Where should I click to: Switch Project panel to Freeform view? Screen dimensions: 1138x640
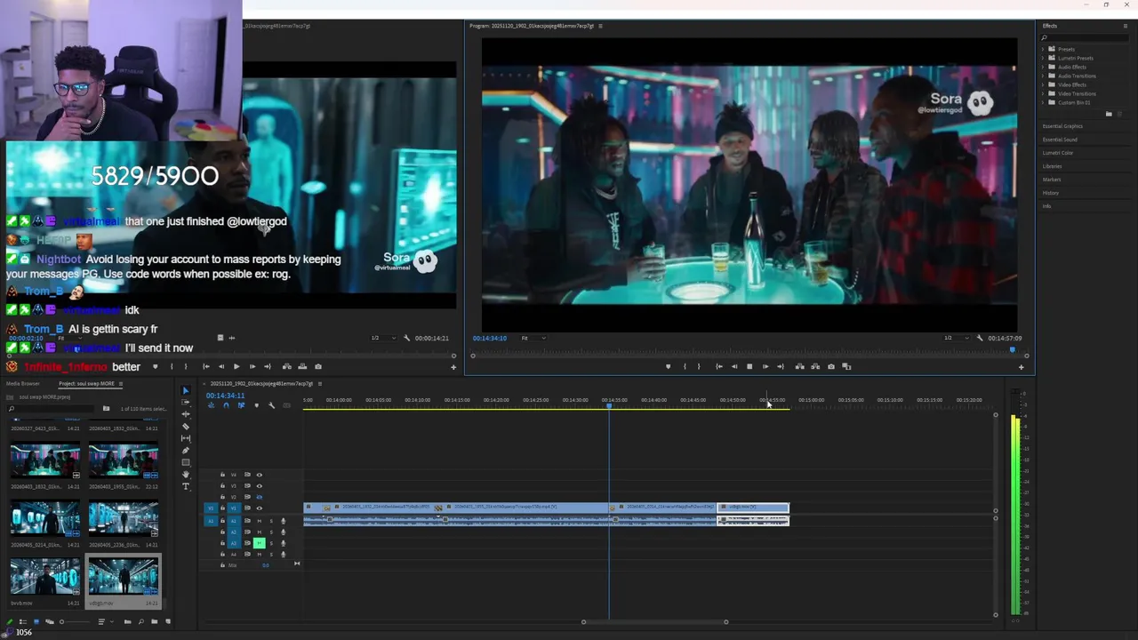coord(50,621)
